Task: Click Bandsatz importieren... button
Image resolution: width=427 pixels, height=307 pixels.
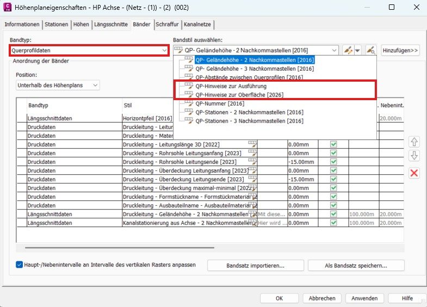Action: 256,266
